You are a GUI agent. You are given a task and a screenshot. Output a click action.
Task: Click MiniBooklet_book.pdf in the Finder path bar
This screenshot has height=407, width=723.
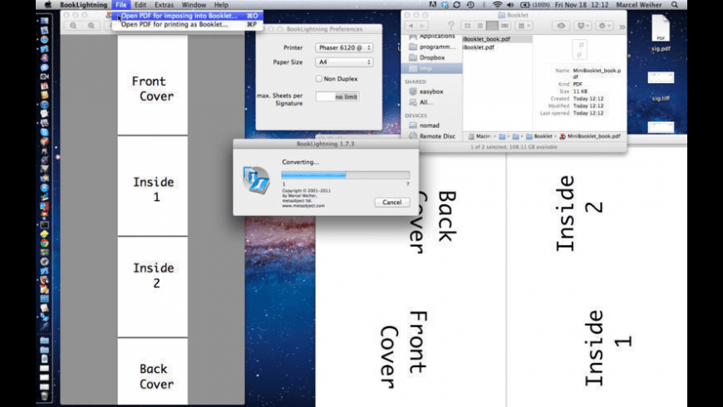(x=590, y=136)
